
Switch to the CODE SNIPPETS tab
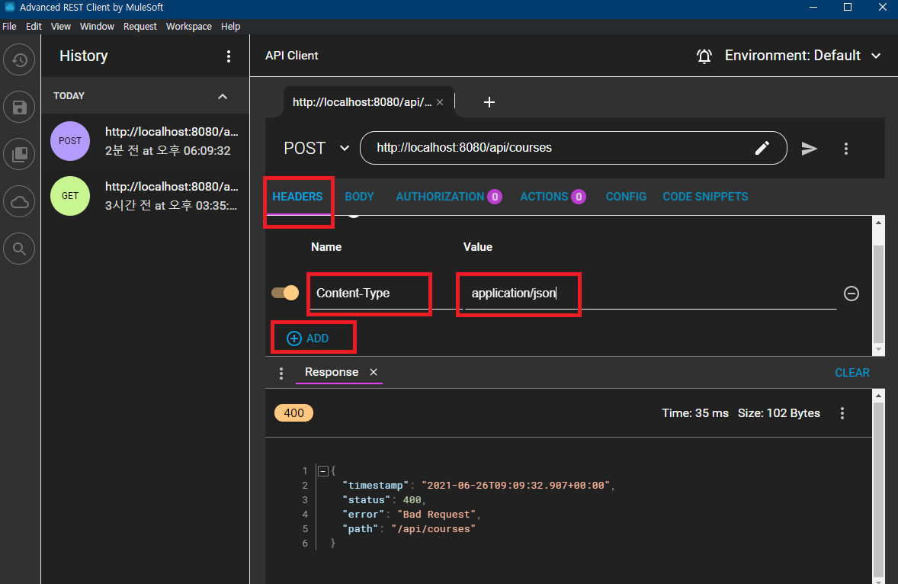(x=705, y=197)
